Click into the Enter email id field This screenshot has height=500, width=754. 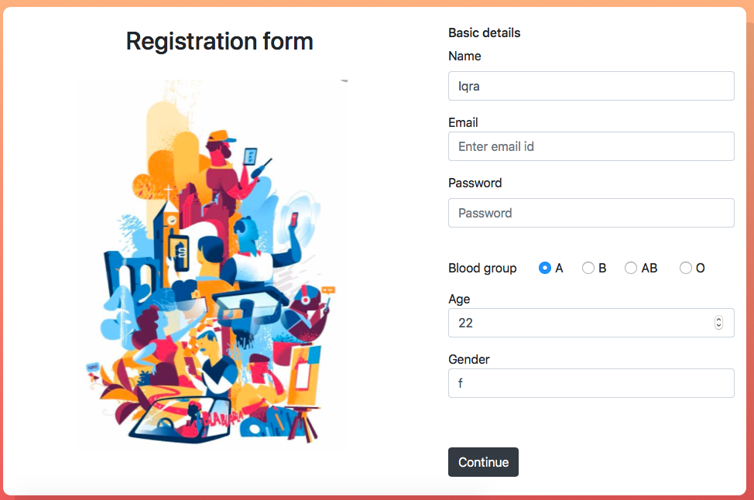coord(591,146)
